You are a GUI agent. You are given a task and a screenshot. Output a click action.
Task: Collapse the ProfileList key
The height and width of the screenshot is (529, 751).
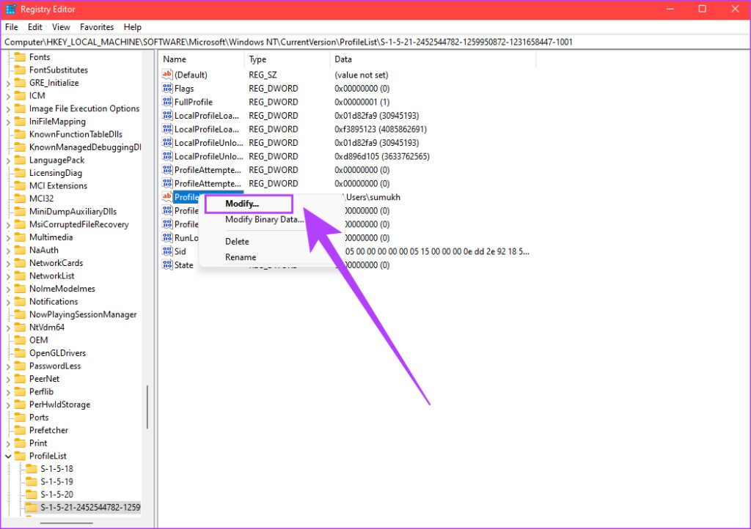(x=8, y=456)
